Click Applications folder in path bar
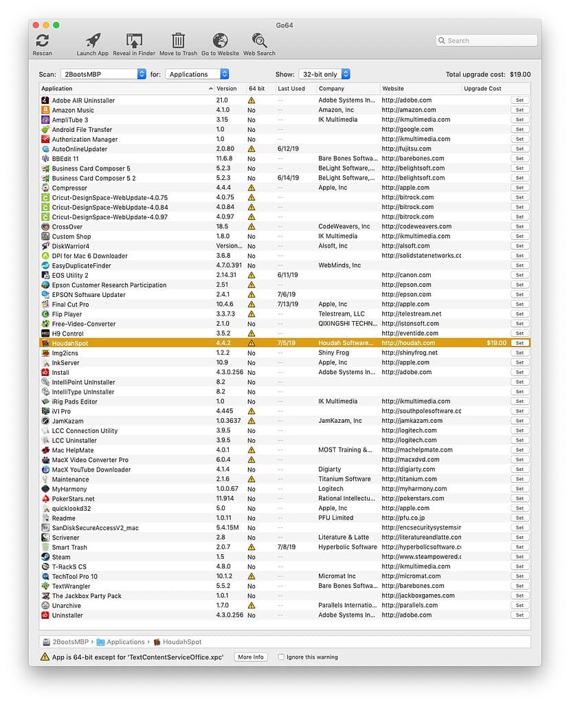 point(121,642)
